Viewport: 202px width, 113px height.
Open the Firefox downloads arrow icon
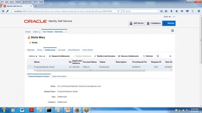171,11
